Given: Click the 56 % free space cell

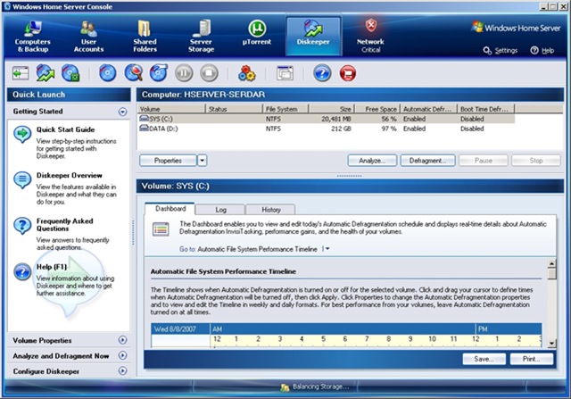Looking at the screenshot, I should pyautogui.click(x=389, y=119).
